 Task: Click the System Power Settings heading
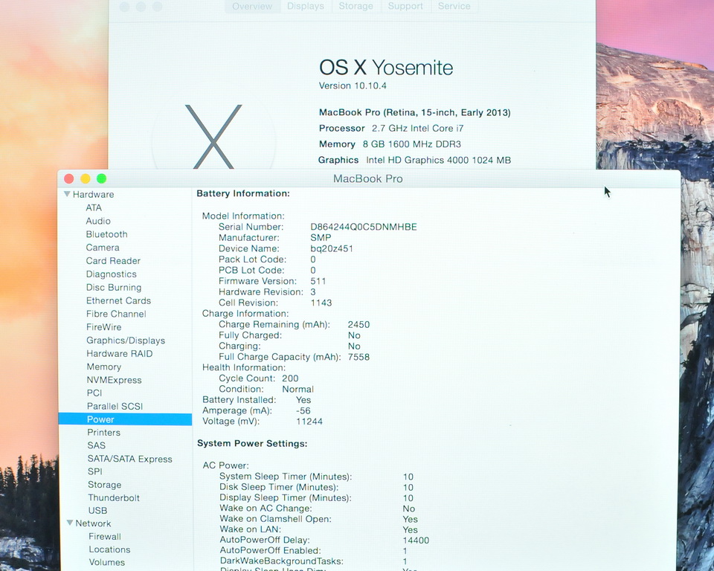tap(252, 444)
